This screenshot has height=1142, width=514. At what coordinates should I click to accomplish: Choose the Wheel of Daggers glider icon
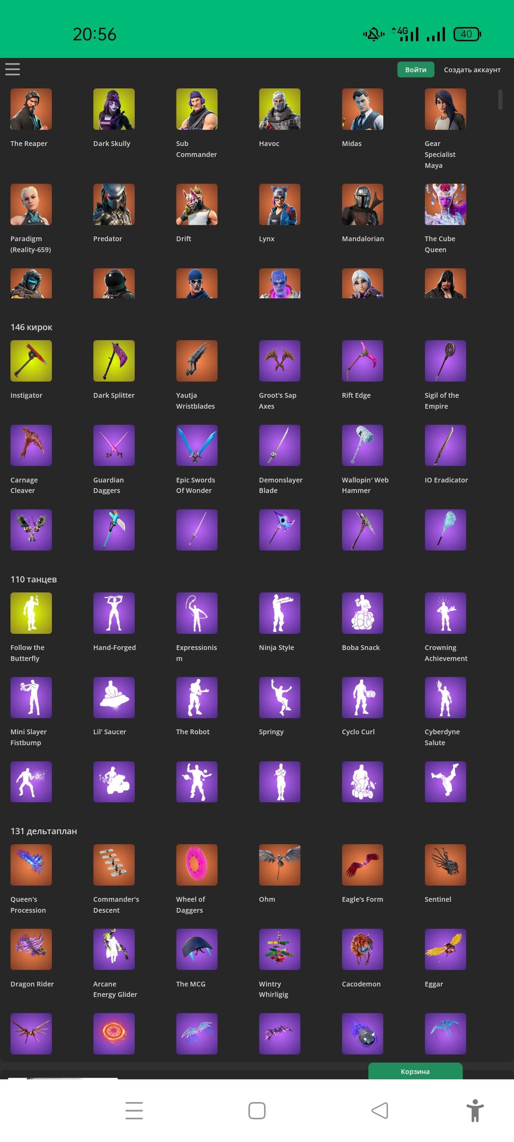(196, 865)
